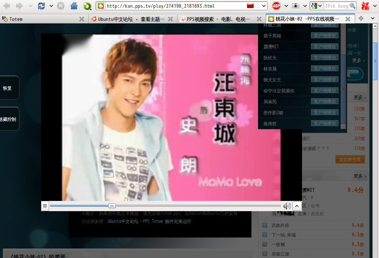This screenshot has width=379, height=258.
Task: Open Ubuntu中文论坛 PPS Totem link
Action: click(150, 221)
